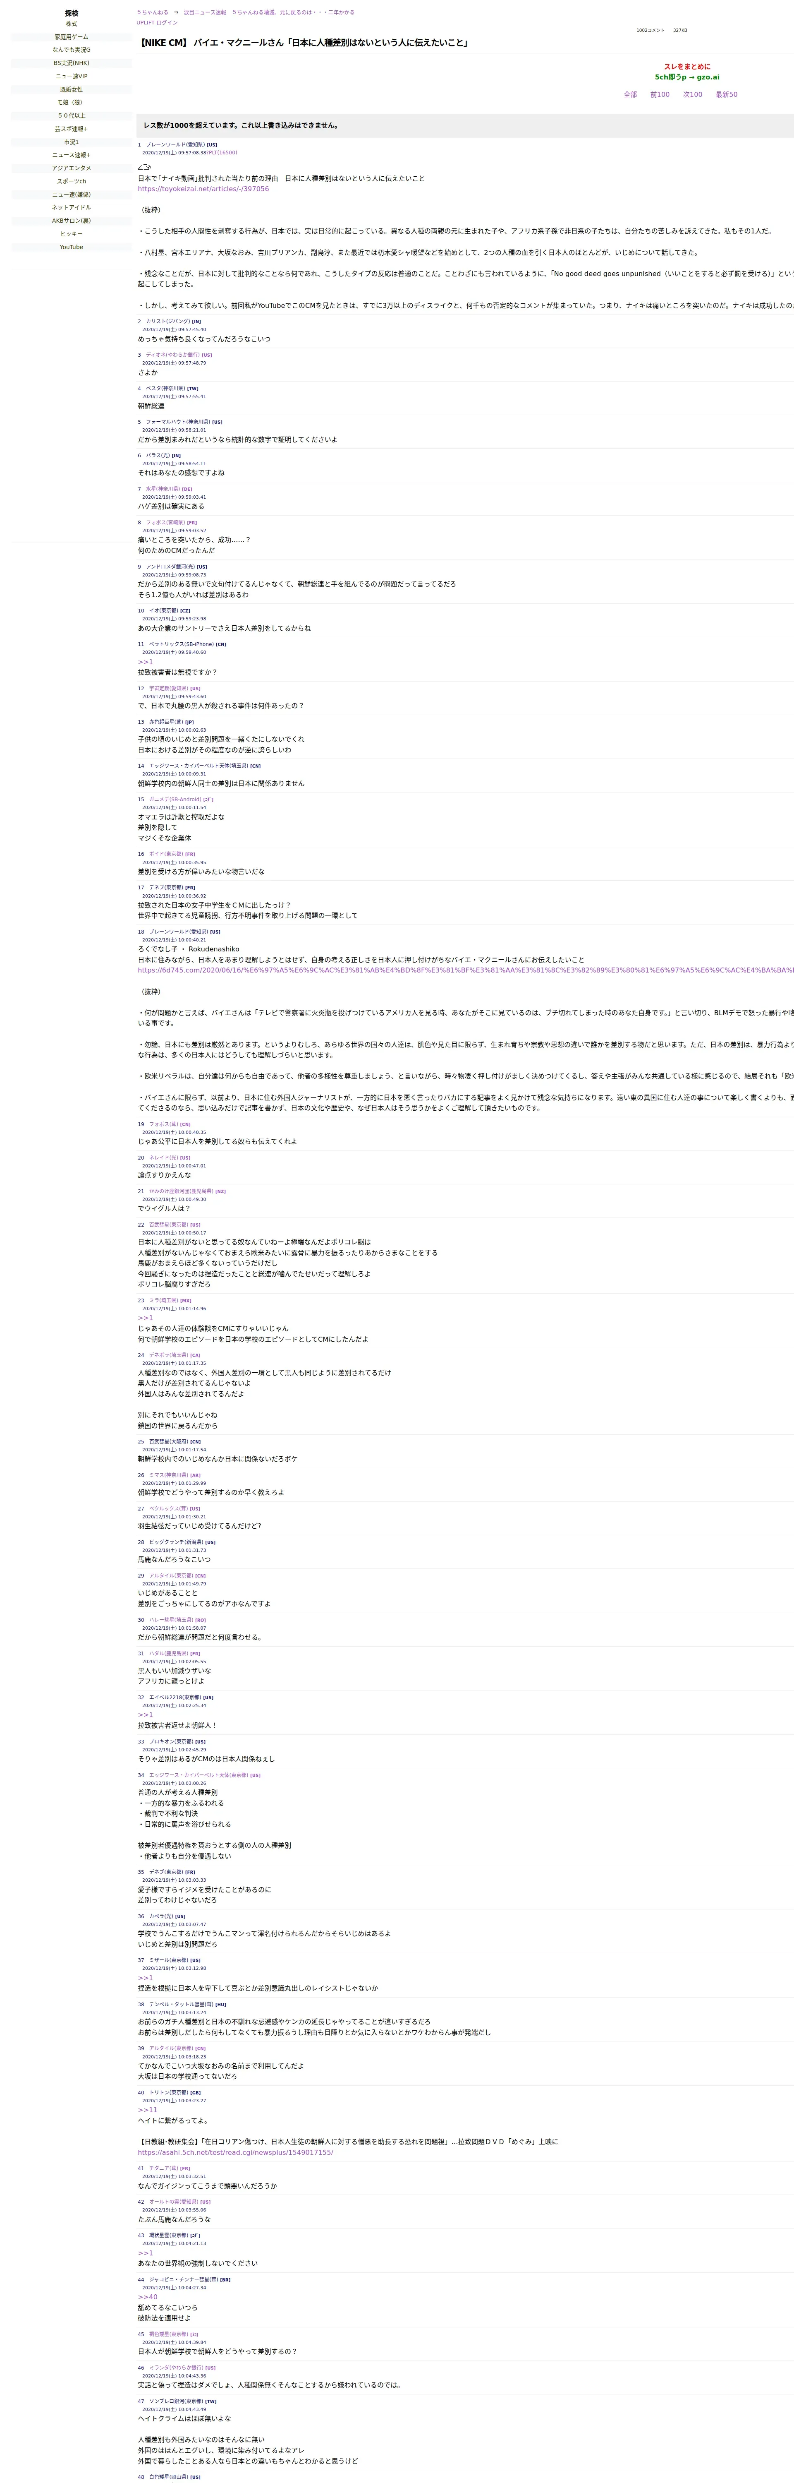Image resolution: width=794 pixels, height=2483 pixels.
Task: Open the 家庭用ゲーム board in the sidebar
Action: 71,37
